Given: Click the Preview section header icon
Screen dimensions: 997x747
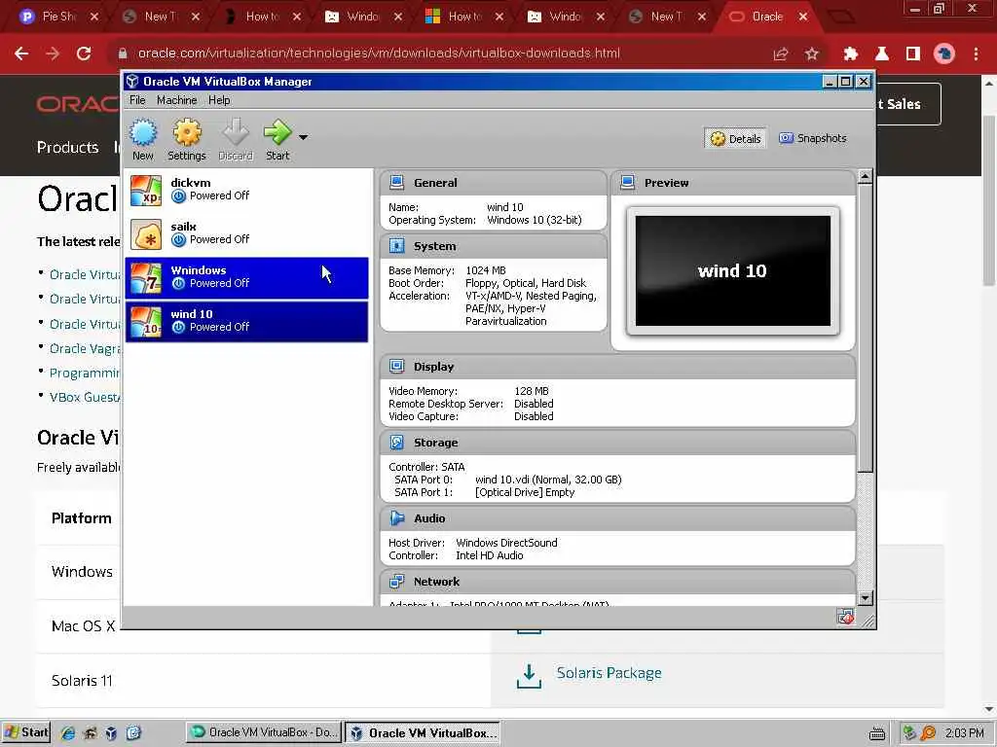Looking at the screenshot, I should [628, 182].
